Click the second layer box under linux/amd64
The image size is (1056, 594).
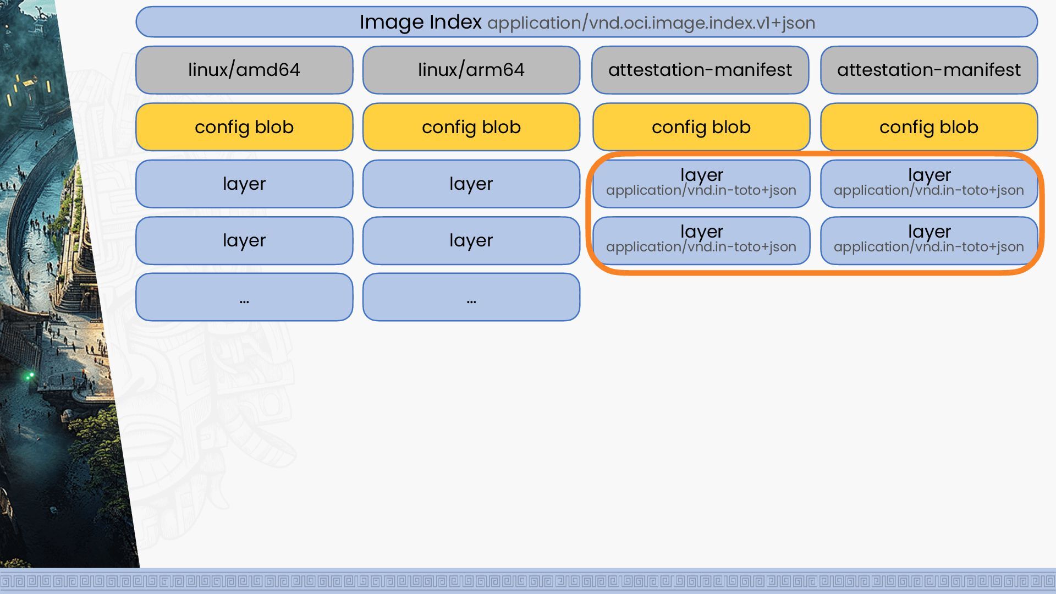click(244, 240)
